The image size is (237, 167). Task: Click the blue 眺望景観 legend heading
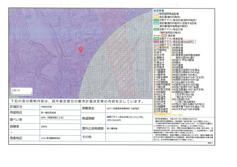pos(159,11)
